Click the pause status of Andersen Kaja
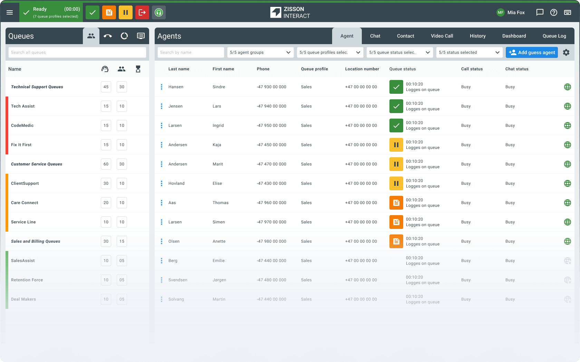Image resolution: width=580 pixels, height=362 pixels. pyautogui.click(x=396, y=145)
